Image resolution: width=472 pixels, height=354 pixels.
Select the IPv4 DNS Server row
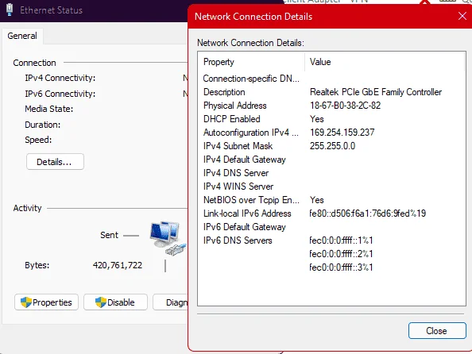pos(331,173)
